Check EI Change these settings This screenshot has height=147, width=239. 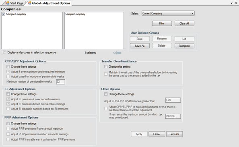[8, 94]
